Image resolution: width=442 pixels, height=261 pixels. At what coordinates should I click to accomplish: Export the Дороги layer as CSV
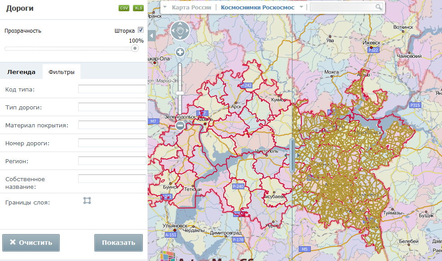pos(124,8)
